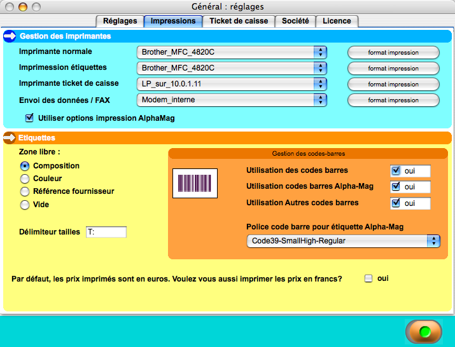Click format impression for Envoi des données / FAX

tap(393, 100)
